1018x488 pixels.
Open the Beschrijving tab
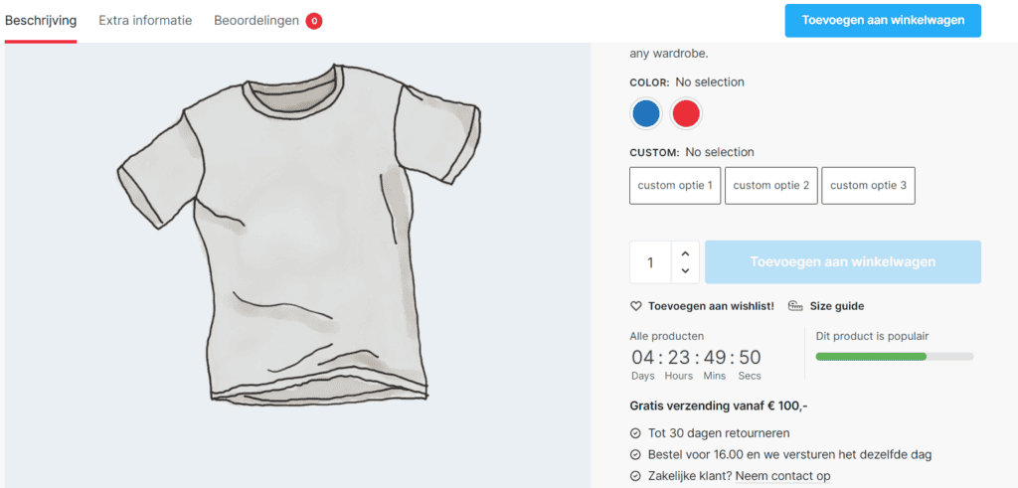point(41,21)
